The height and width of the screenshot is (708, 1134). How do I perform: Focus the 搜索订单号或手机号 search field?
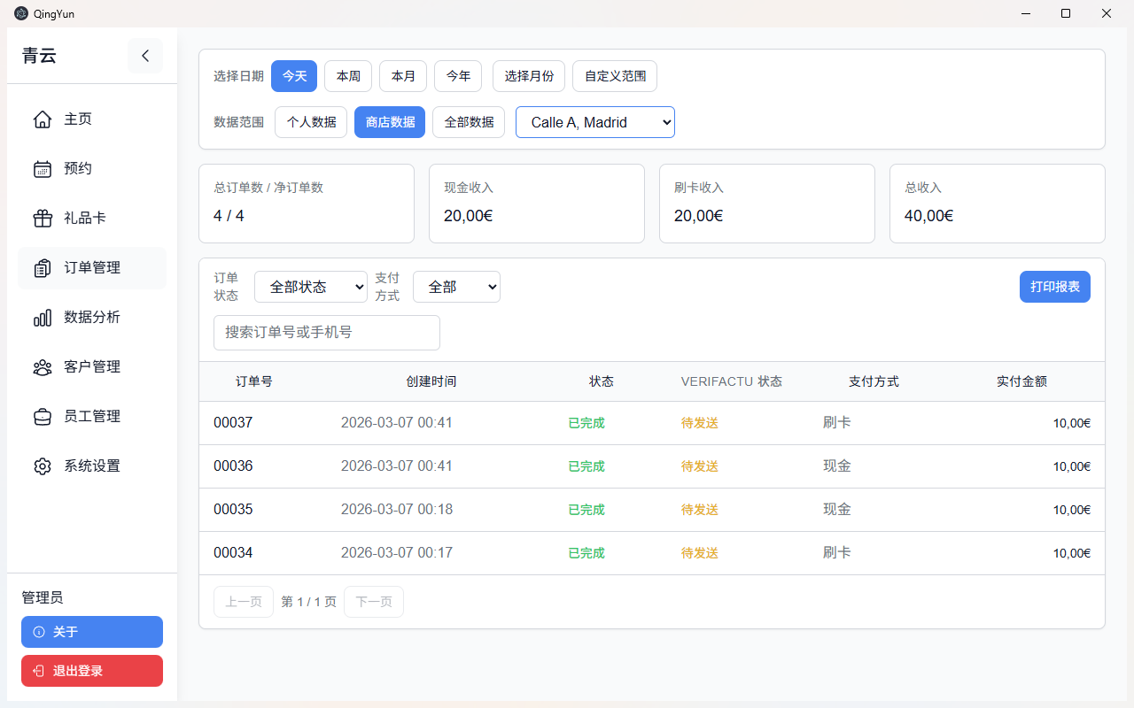pos(327,333)
